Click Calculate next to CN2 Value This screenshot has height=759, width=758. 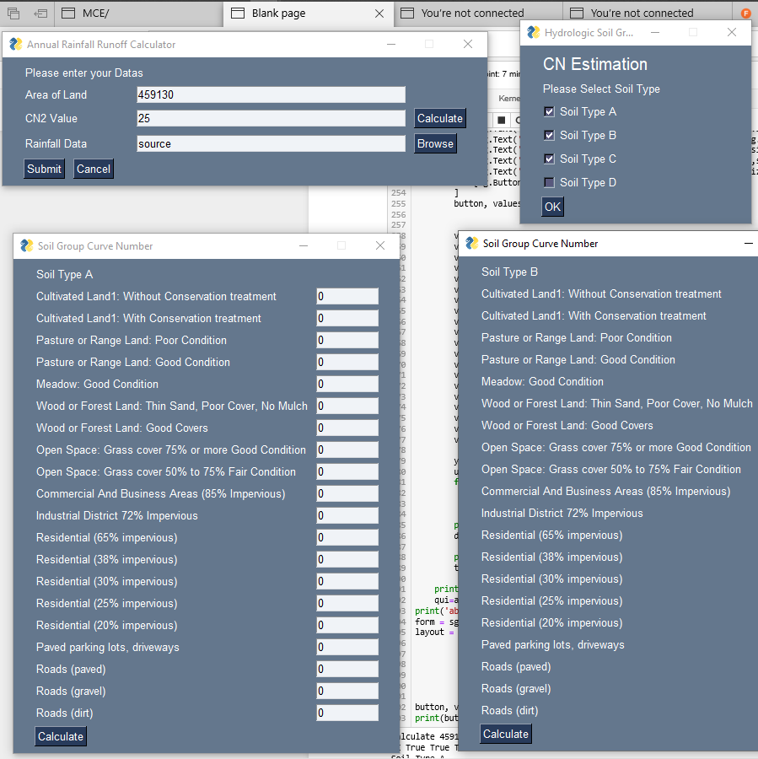tap(440, 119)
